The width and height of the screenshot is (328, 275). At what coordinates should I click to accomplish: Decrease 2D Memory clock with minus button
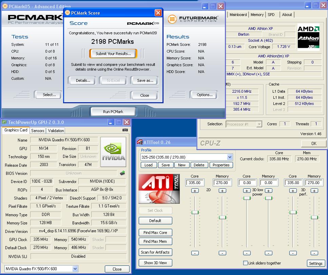pos(223,253)
